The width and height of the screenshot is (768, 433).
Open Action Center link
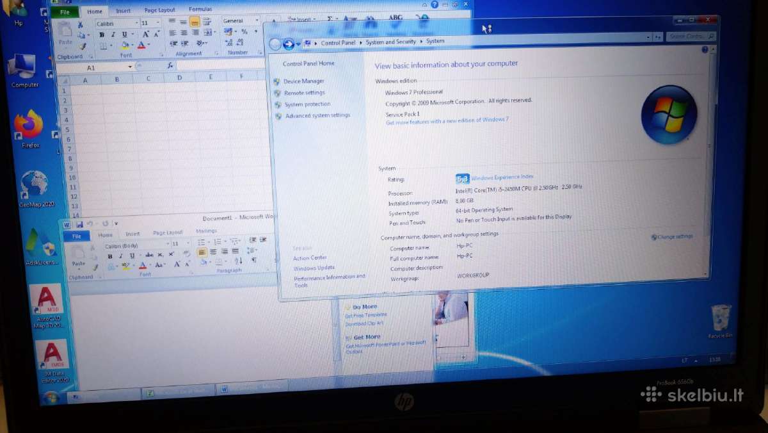310,258
